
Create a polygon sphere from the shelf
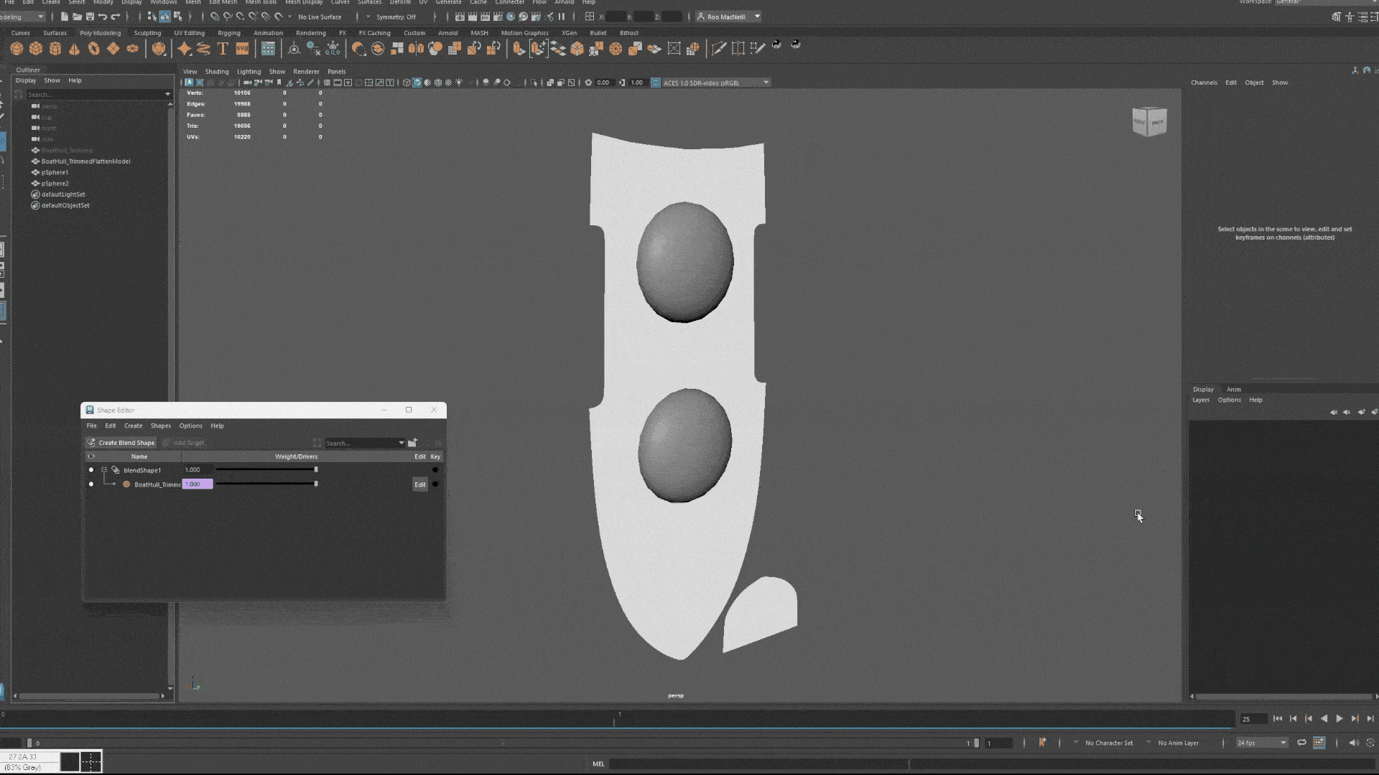17,49
